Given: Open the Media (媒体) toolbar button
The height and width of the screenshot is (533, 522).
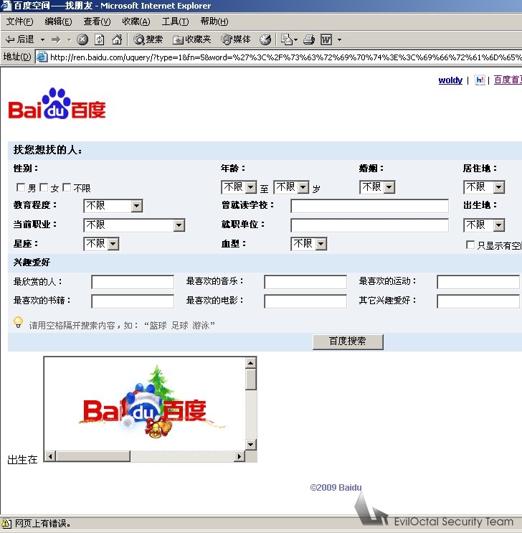Looking at the screenshot, I should pos(235,39).
